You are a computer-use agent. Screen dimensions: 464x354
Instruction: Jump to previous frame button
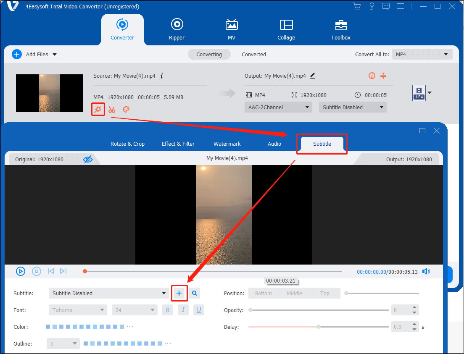coord(51,271)
